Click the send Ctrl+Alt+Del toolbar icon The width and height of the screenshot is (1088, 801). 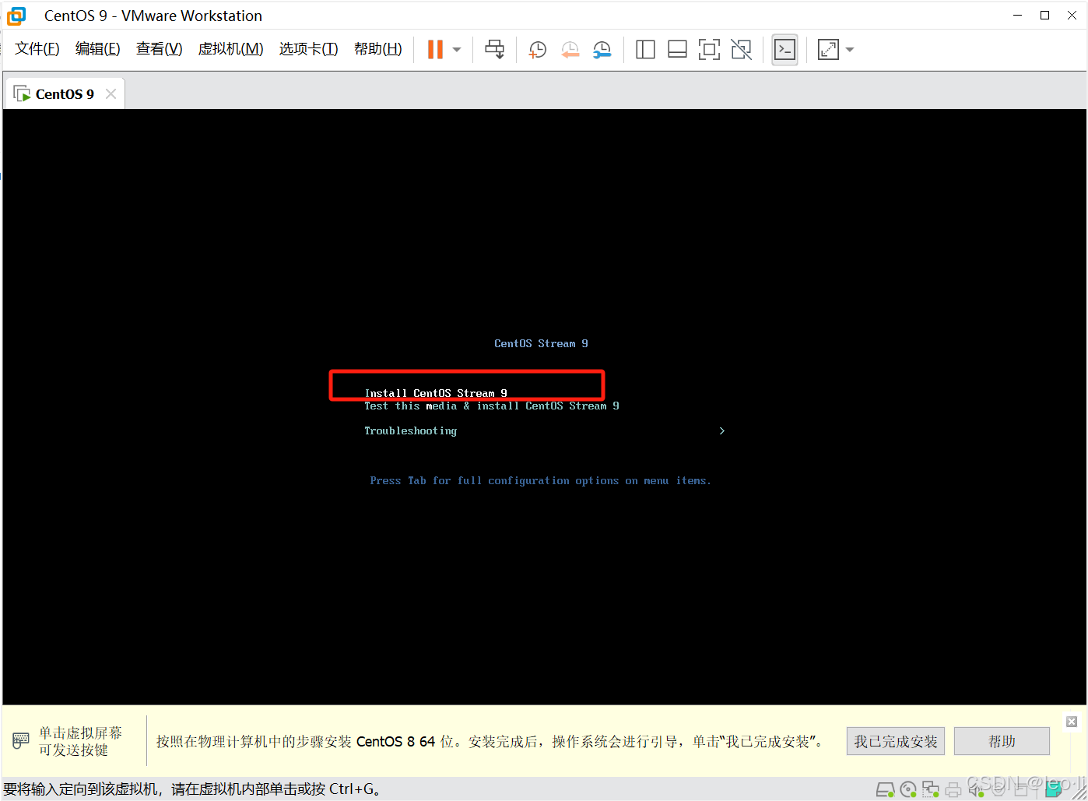click(495, 49)
